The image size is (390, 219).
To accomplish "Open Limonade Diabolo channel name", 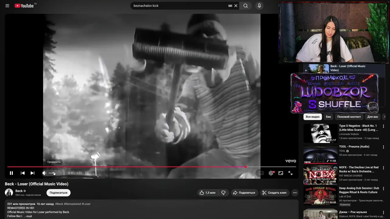I will coord(349,134).
